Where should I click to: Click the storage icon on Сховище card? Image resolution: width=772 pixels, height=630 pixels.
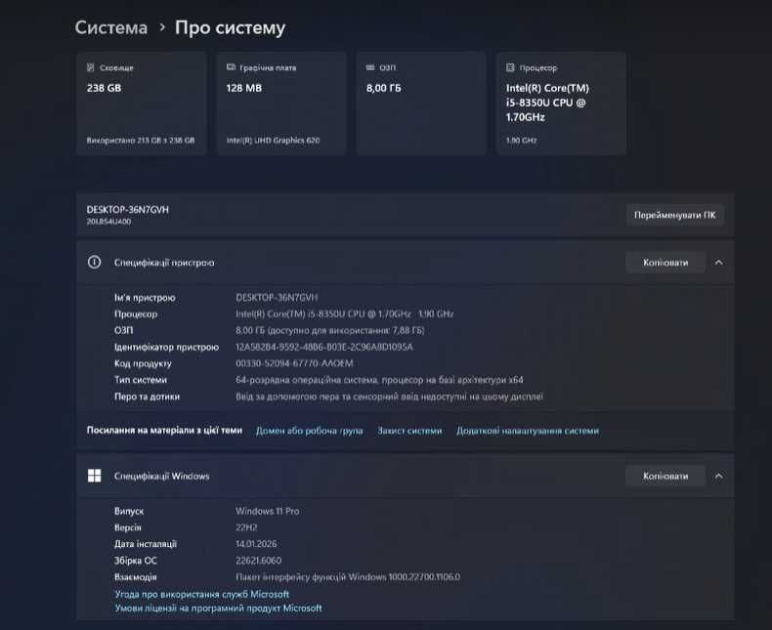point(91,67)
